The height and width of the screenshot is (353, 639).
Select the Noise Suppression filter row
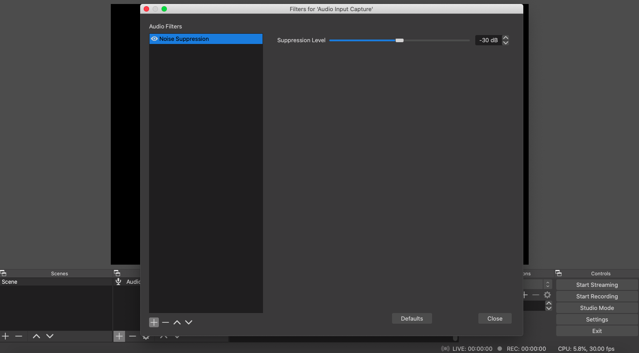pos(206,39)
